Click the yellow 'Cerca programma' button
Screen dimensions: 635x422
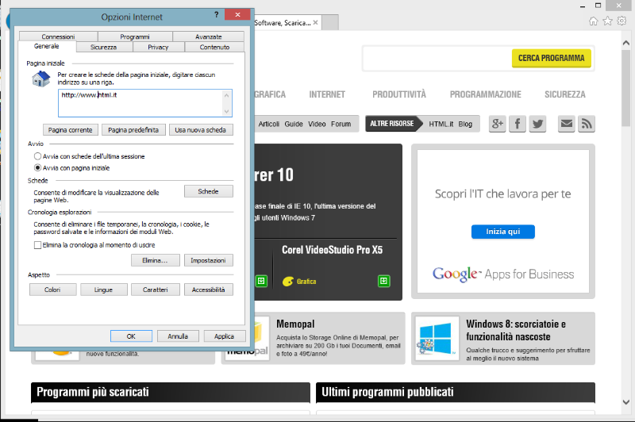551,58
